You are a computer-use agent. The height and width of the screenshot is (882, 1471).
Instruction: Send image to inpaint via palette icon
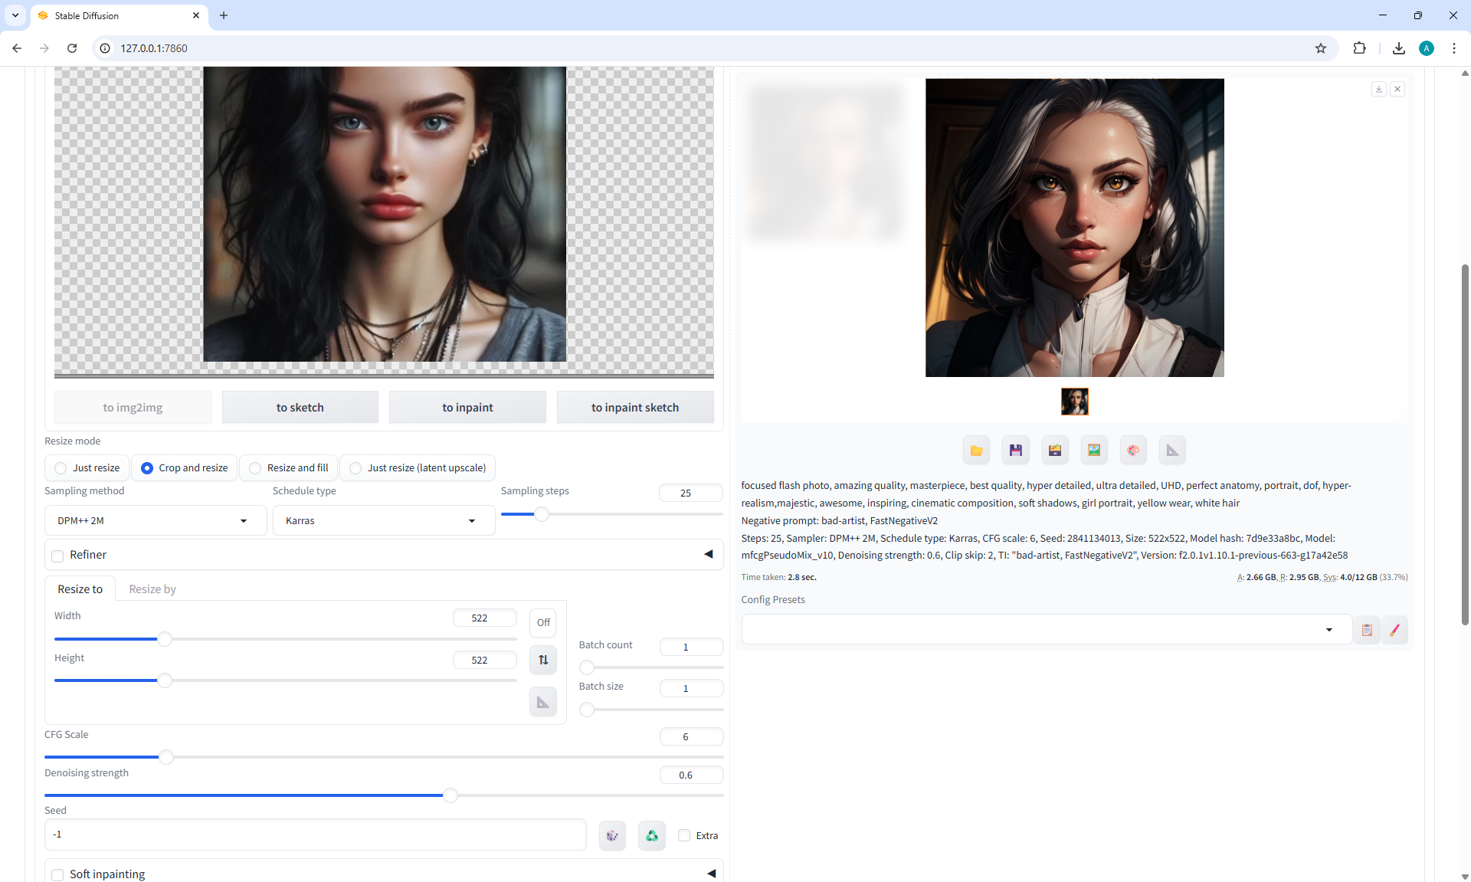[x=1133, y=451]
